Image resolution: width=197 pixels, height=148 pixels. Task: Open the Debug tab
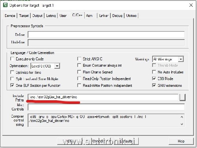[x=117, y=16]
